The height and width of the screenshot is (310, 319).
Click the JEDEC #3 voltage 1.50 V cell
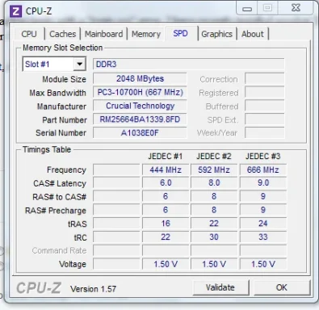click(262, 264)
